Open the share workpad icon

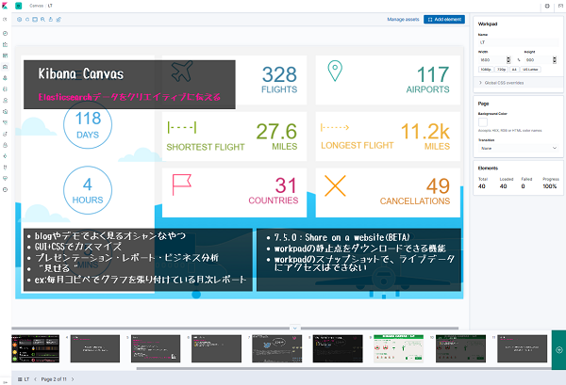(x=51, y=20)
